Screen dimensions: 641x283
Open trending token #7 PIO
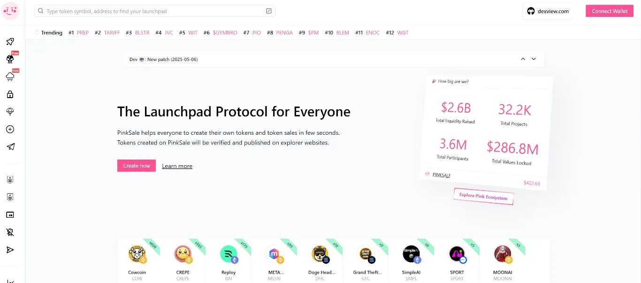252,33
